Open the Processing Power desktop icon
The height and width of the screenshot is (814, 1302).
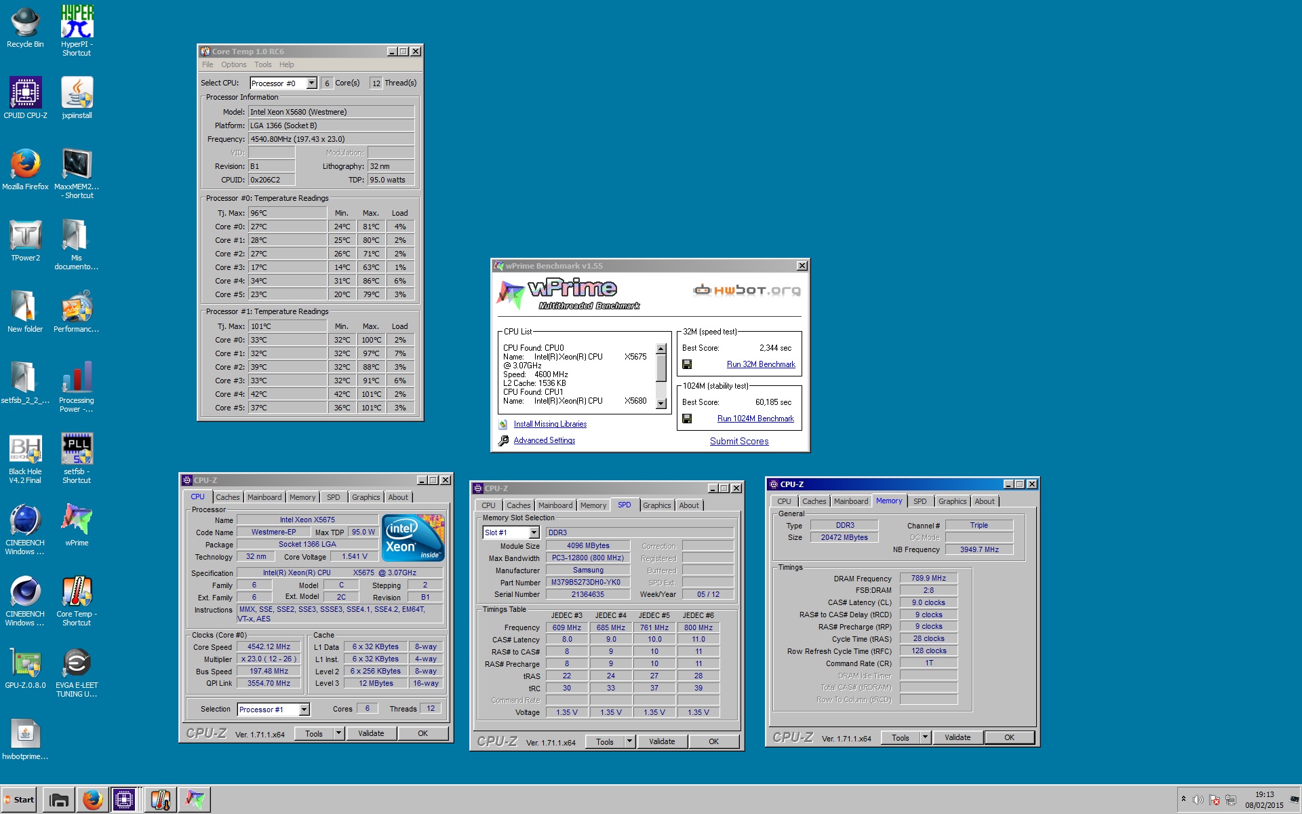pyautogui.click(x=77, y=387)
